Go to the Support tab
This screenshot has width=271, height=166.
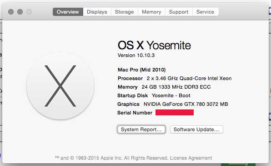coord(179,12)
